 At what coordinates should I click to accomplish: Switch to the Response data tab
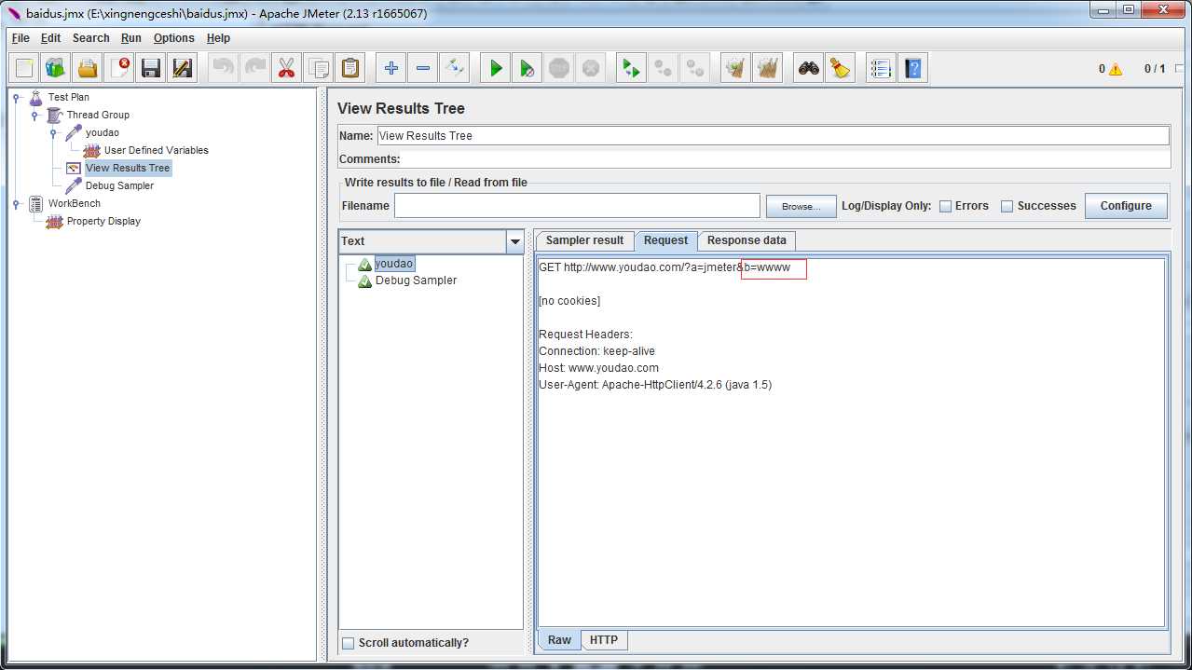pyautogui.click(x=746, y=240)
